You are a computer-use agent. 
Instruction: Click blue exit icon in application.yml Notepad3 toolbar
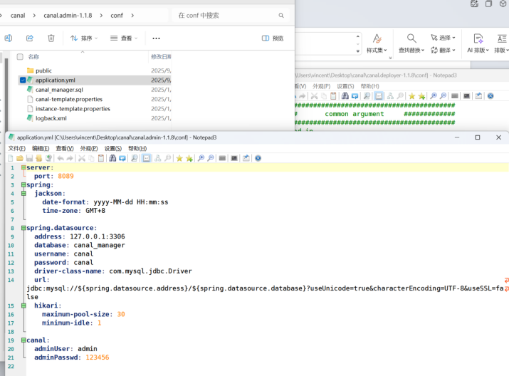tap(258, 158)
